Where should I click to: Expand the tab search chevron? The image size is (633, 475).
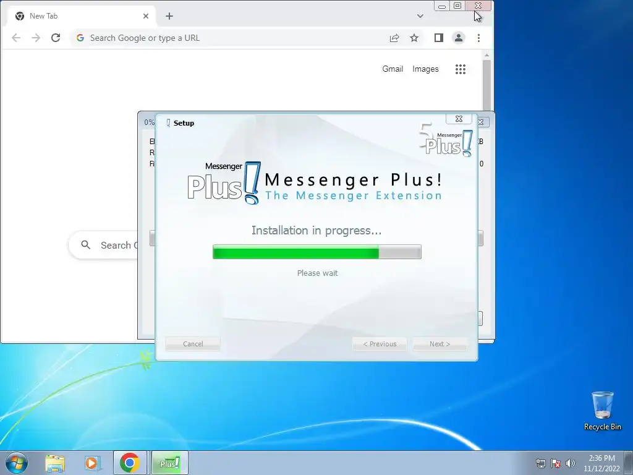pyautogui.click(x=420, y=16)
